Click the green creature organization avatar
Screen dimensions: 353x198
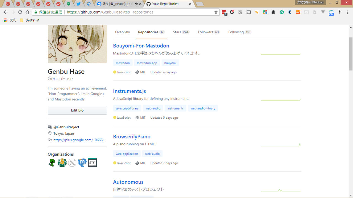click(52, 163)
